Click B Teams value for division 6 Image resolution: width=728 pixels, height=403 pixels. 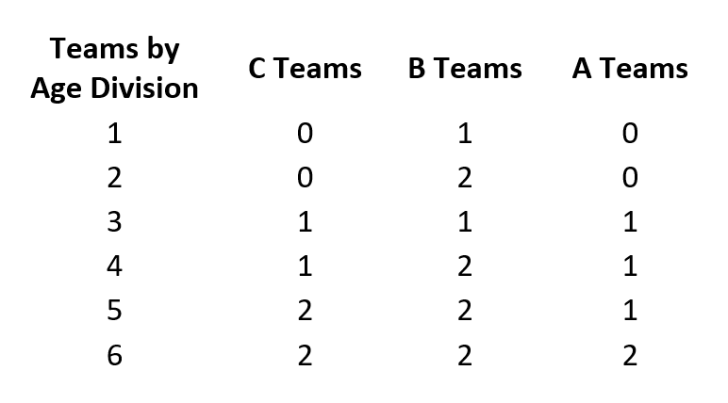tap(465, 355)
